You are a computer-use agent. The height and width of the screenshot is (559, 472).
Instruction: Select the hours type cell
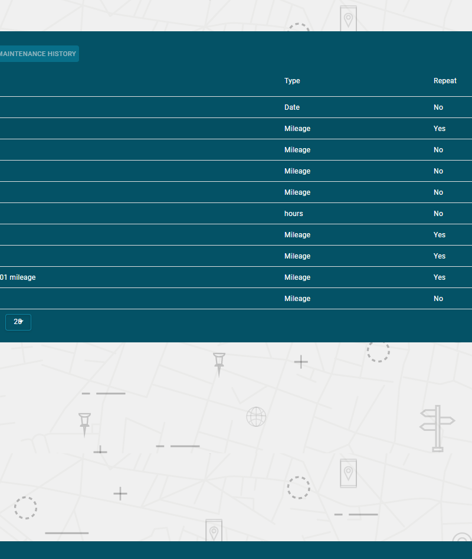tap(294, 214)
